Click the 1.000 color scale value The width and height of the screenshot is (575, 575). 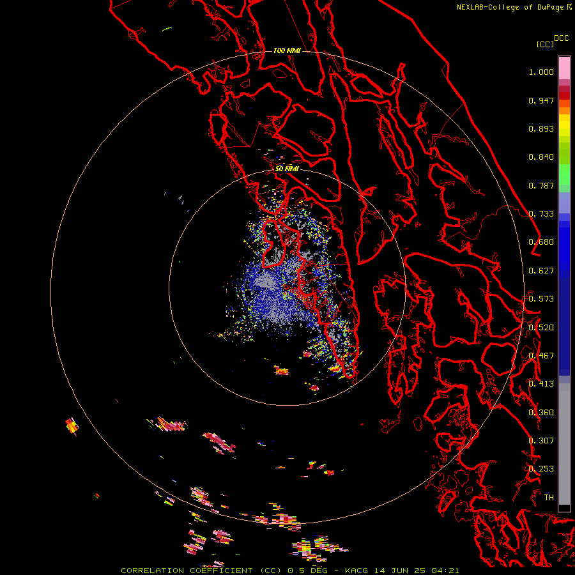(541, 72)
